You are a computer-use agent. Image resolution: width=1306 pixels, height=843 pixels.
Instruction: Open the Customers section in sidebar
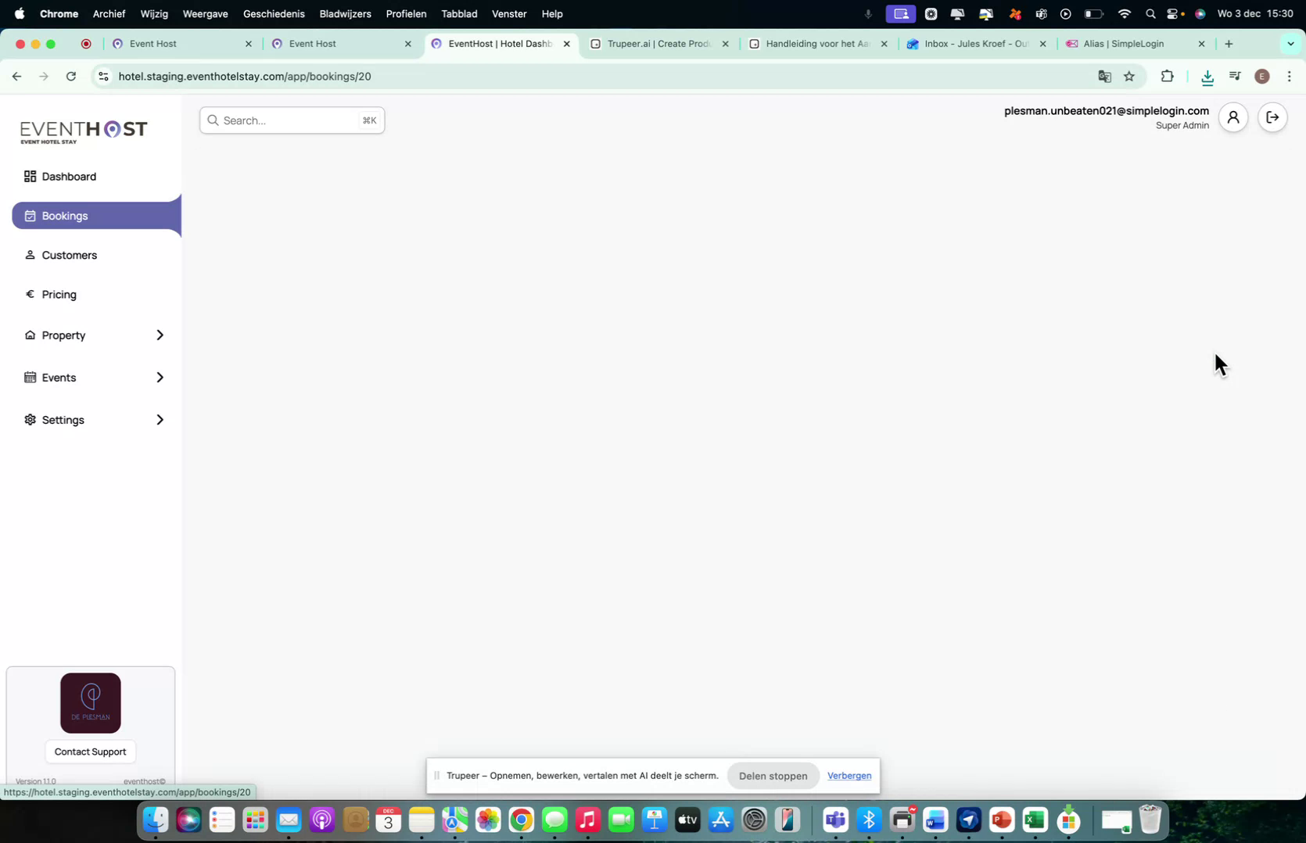70,255
